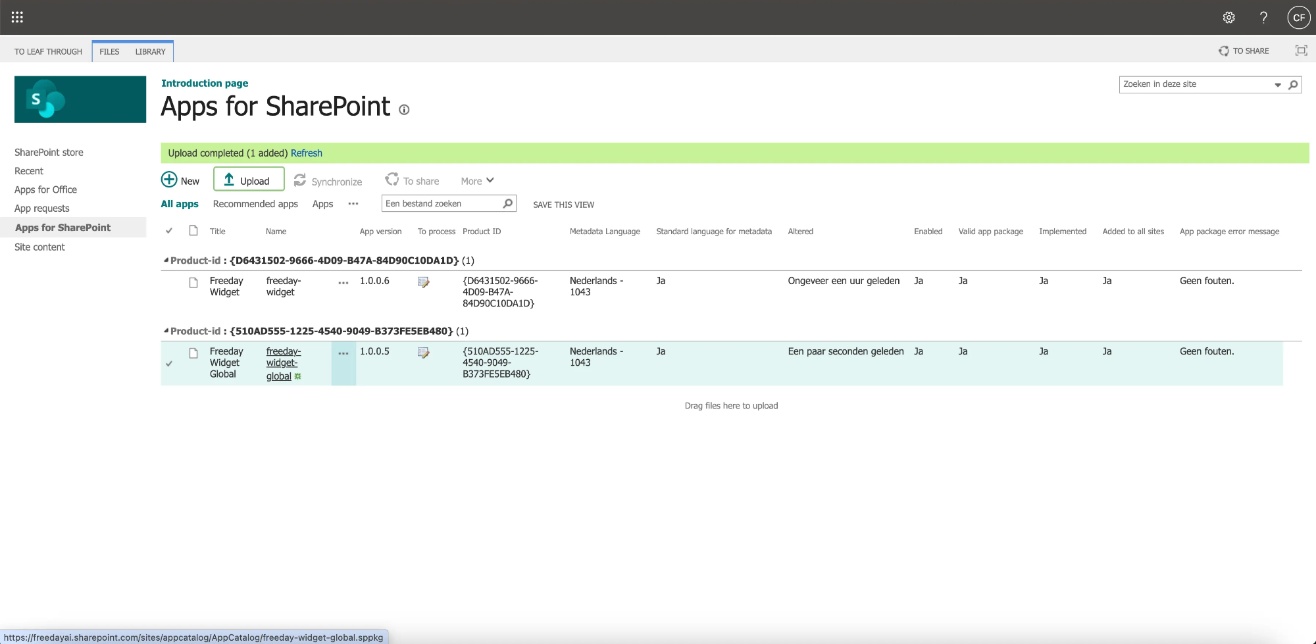The width and height of the screenshot is (1316, 644).
Task: Select the All apps view
Action: pyautogui.click(x=180, y=204)
